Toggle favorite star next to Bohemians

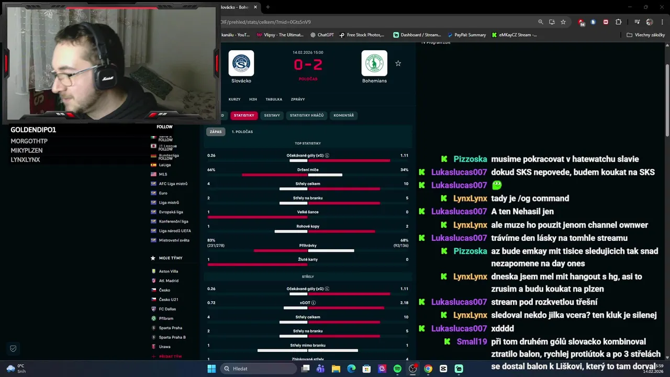(398, 63)
